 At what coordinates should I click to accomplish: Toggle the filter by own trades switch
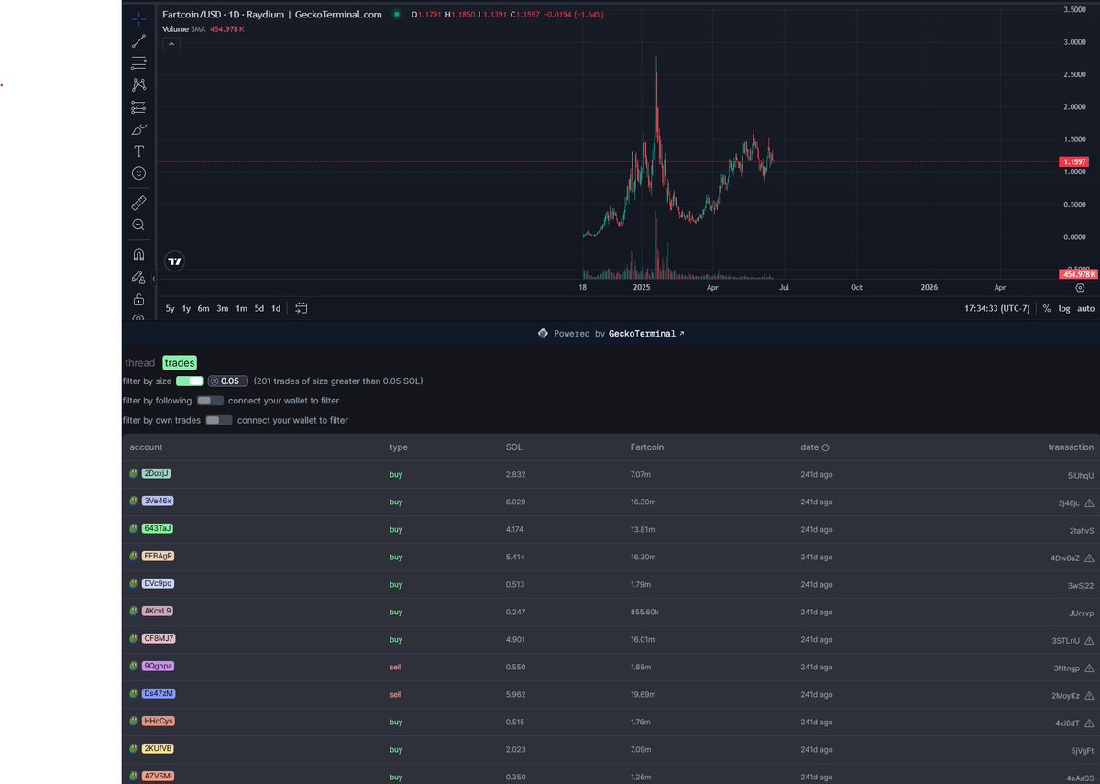(x=219, y=420)
